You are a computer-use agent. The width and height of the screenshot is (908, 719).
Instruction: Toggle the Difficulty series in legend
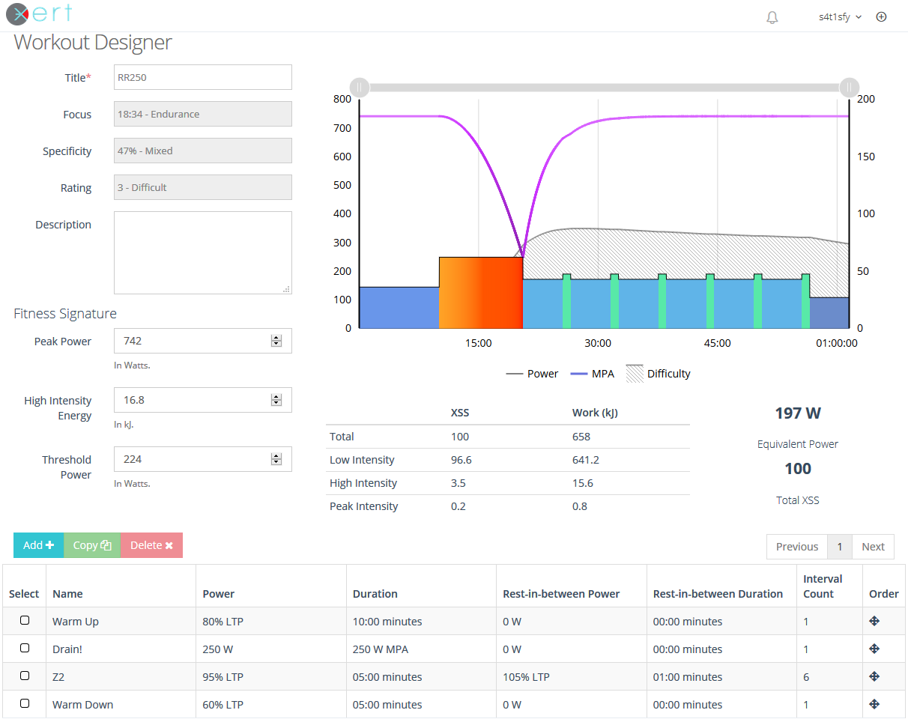(658, 374)
